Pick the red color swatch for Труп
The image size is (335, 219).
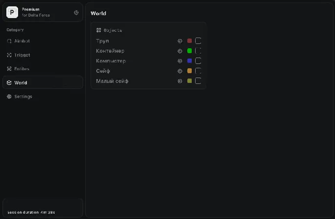(x=189, y=41)
